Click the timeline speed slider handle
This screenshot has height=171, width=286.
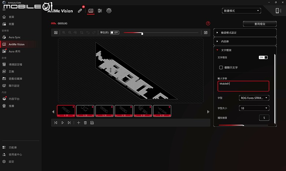[x=142, y=33]
